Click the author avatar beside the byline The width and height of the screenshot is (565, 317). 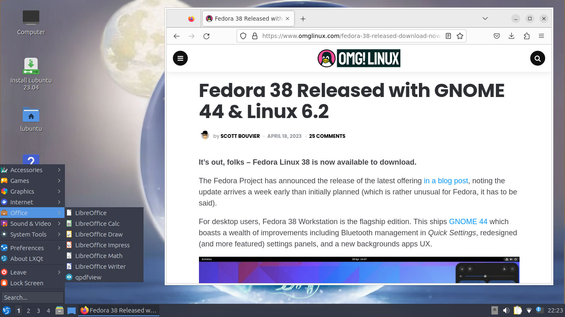(205, 135)
